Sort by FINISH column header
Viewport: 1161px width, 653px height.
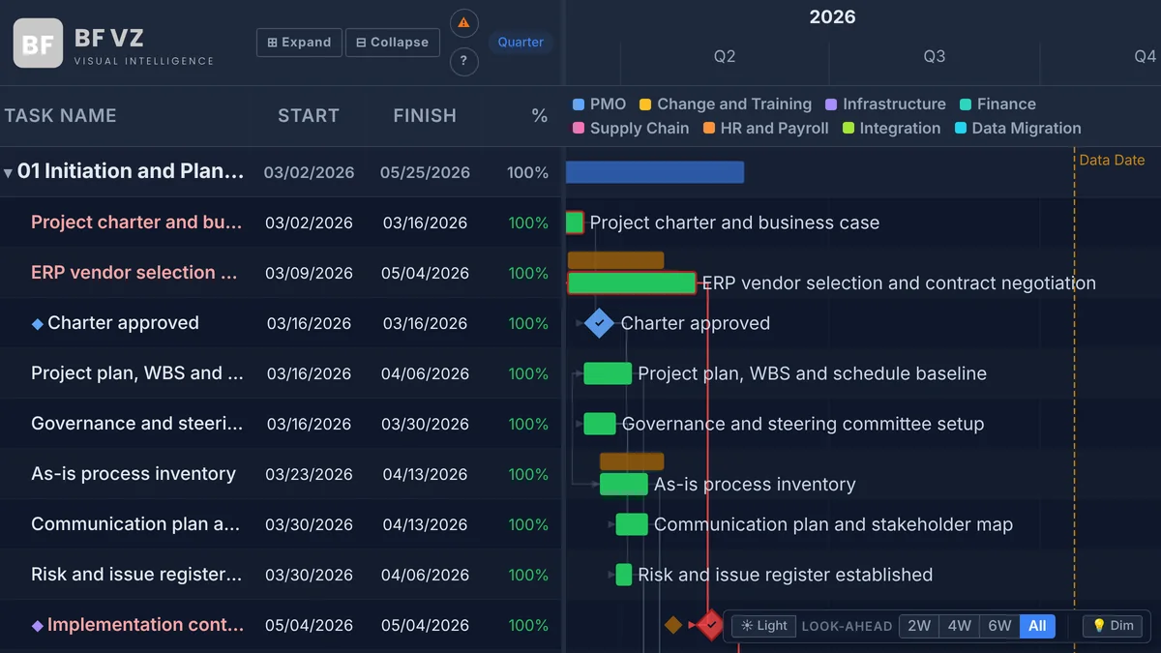(425, 116)
